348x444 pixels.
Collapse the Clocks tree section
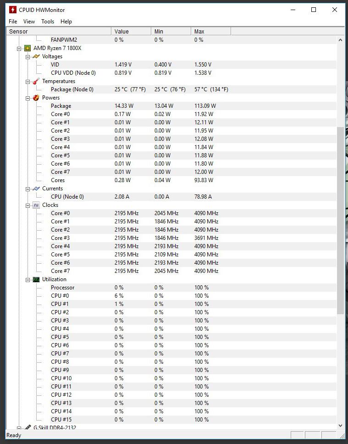pos(28,205)
